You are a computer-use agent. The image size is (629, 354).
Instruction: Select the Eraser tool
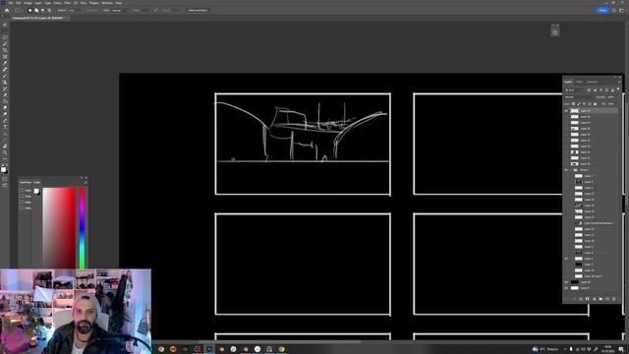tap(5, 95)
